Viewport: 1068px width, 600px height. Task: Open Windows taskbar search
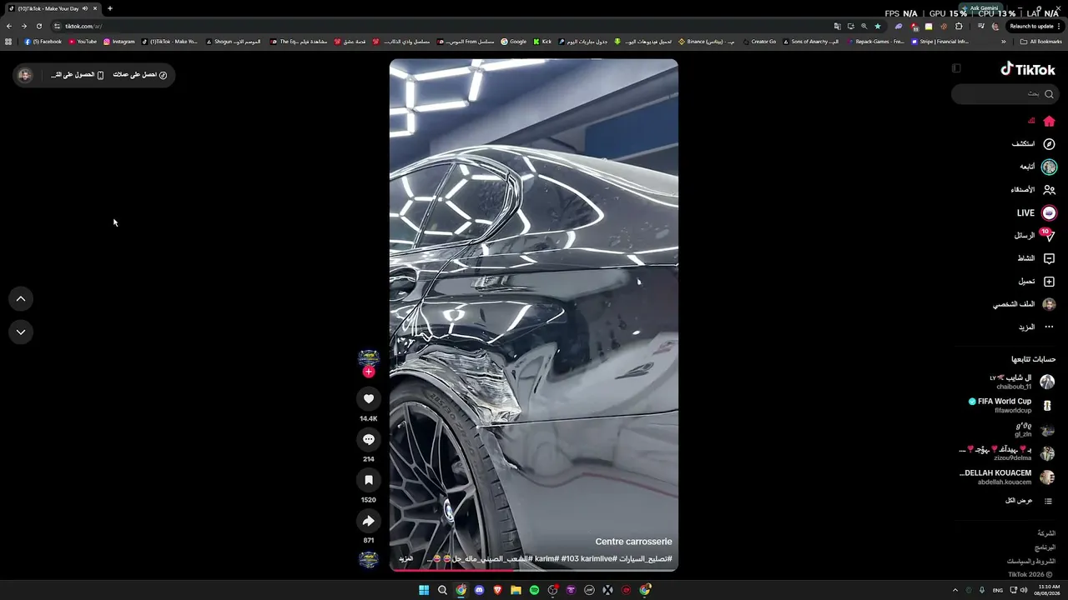coord(442,590)
